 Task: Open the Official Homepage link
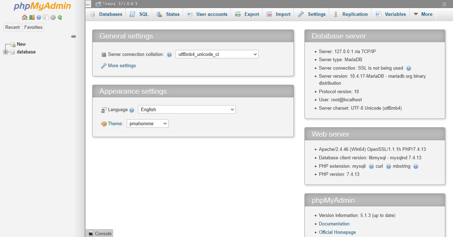click(337, 232)
